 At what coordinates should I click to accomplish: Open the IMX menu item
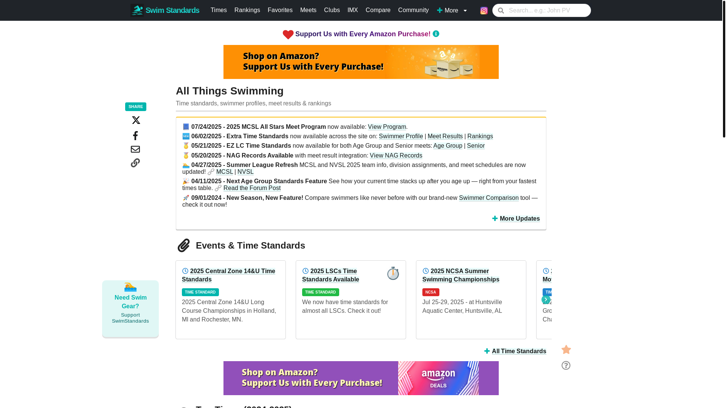pos(353,10)
